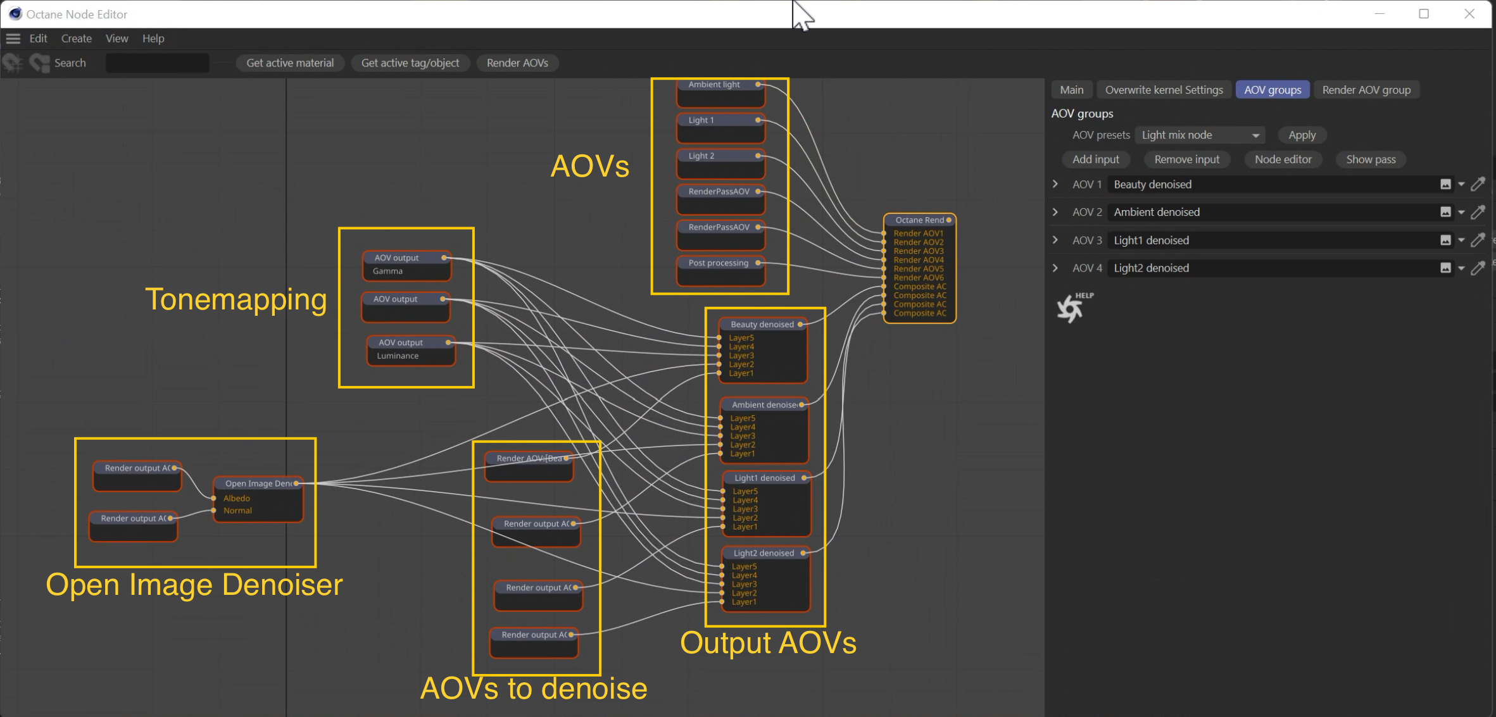Switch to Overwrite kernel Settings tab
Image resolution: width=1496 pixels, height=717 pixels.
(1164, 90)
